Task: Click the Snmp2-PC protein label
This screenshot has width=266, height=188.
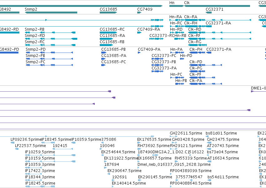Action: tap(35, 62)
